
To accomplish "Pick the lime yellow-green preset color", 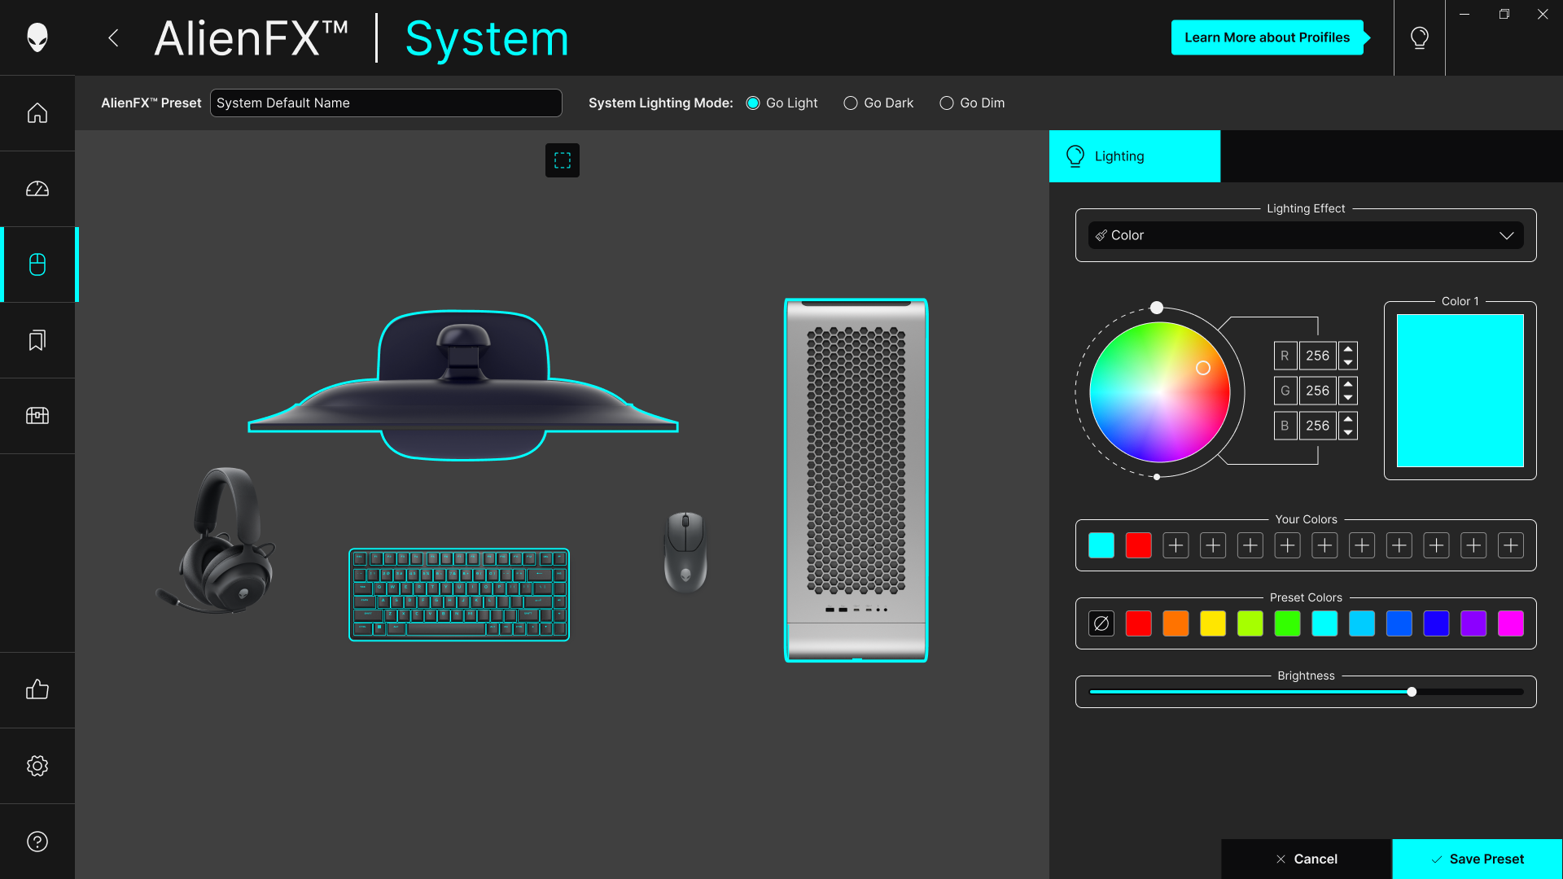I will coord(1250,623).
